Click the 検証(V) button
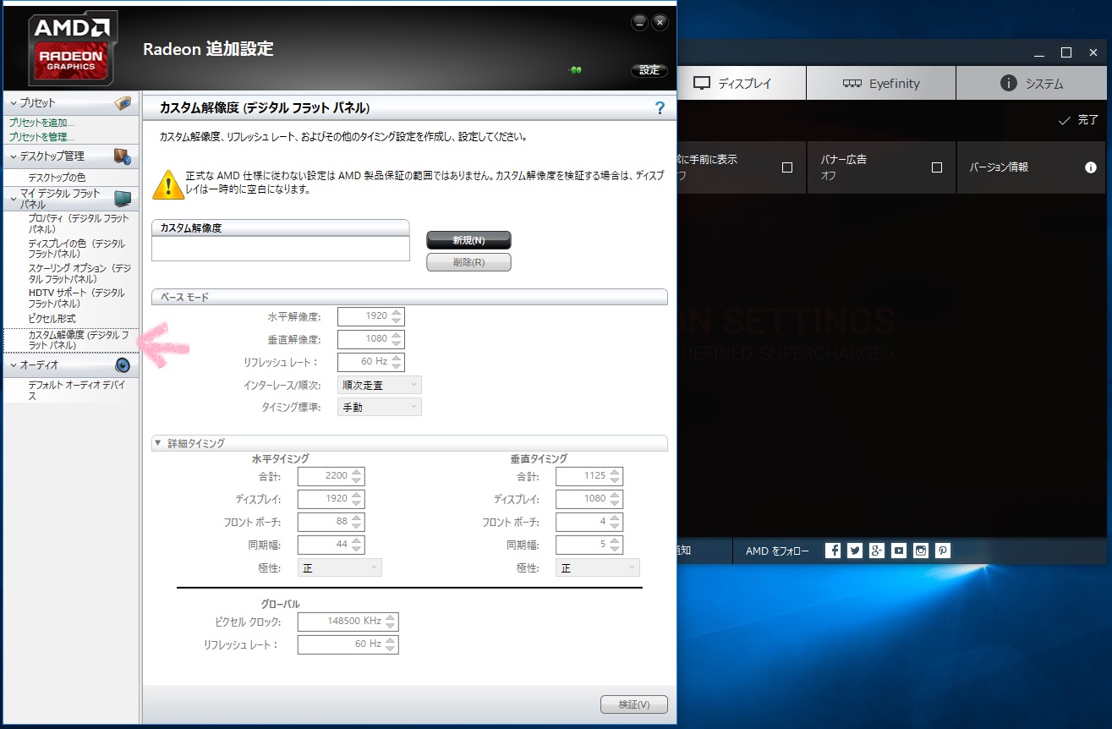 pos(634,704)
